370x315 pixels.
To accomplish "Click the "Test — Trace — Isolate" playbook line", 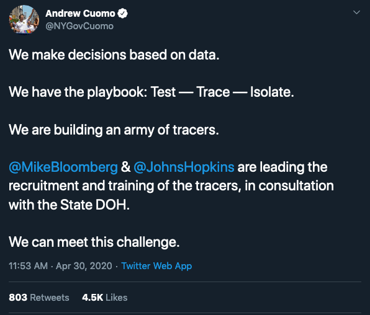I will click(x=222, y=92).
